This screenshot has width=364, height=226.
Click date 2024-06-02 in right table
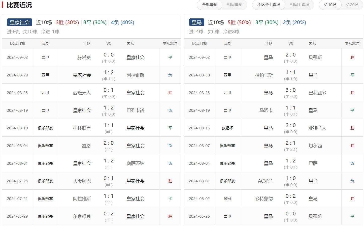(199, 199)
